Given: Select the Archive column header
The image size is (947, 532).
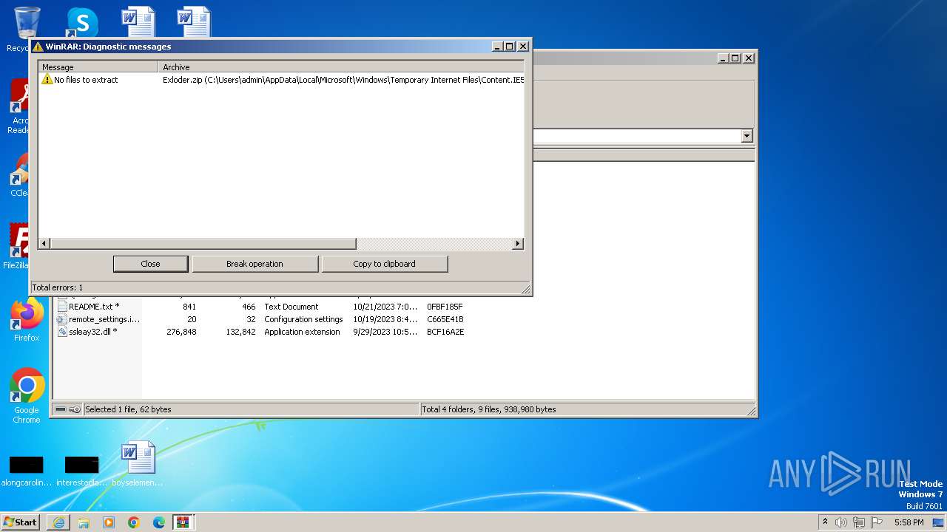Looking at the screenshot, I should pos(341,67).
